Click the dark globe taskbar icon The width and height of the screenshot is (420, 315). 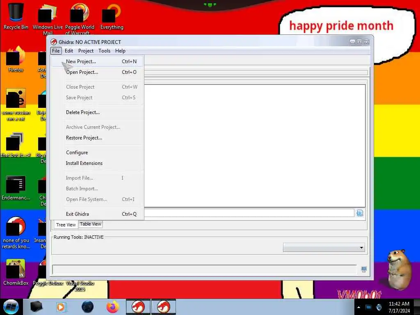pyautogui.click(x=87, y=307)
